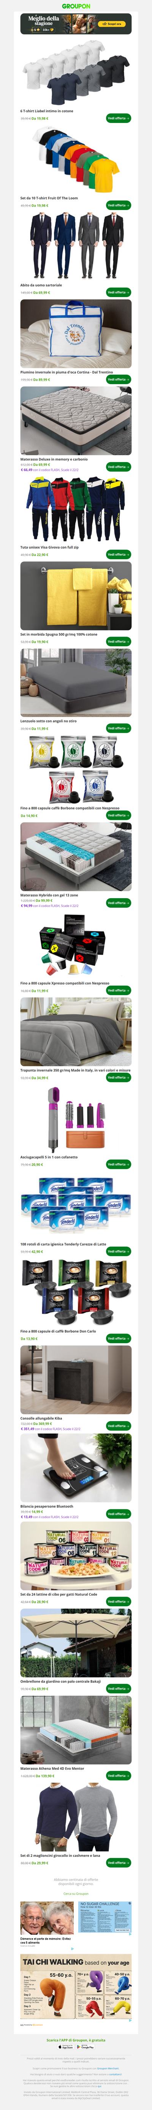Open the Borbone coffee capsules product image

pos(76,769)
